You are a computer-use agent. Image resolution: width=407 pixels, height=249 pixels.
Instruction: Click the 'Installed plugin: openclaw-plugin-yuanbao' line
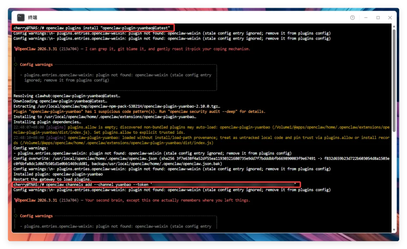(x=58, y=174)
